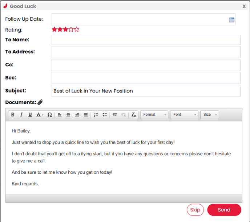Justify text in the editor
Image resolution: width=250 pixels, height=222 pixels.
point(86,115)
